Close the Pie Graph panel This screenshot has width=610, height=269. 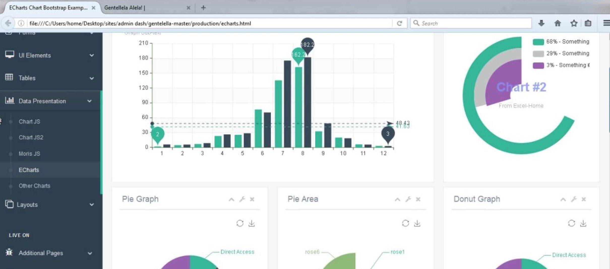[252, 199]
